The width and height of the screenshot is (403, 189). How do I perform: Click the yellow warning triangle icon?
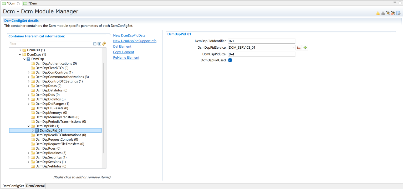click(x=378, y=13)
